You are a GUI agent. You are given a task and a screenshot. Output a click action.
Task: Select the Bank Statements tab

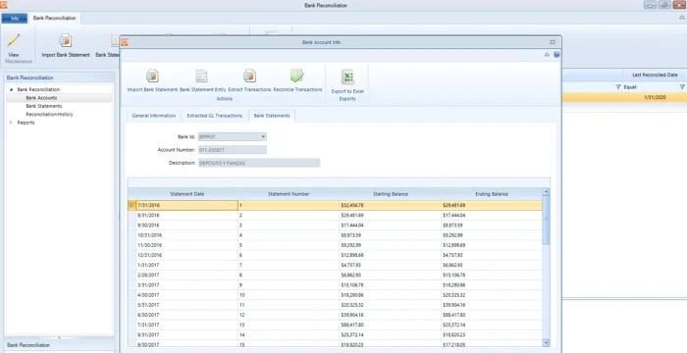click(x=272, y=116)
